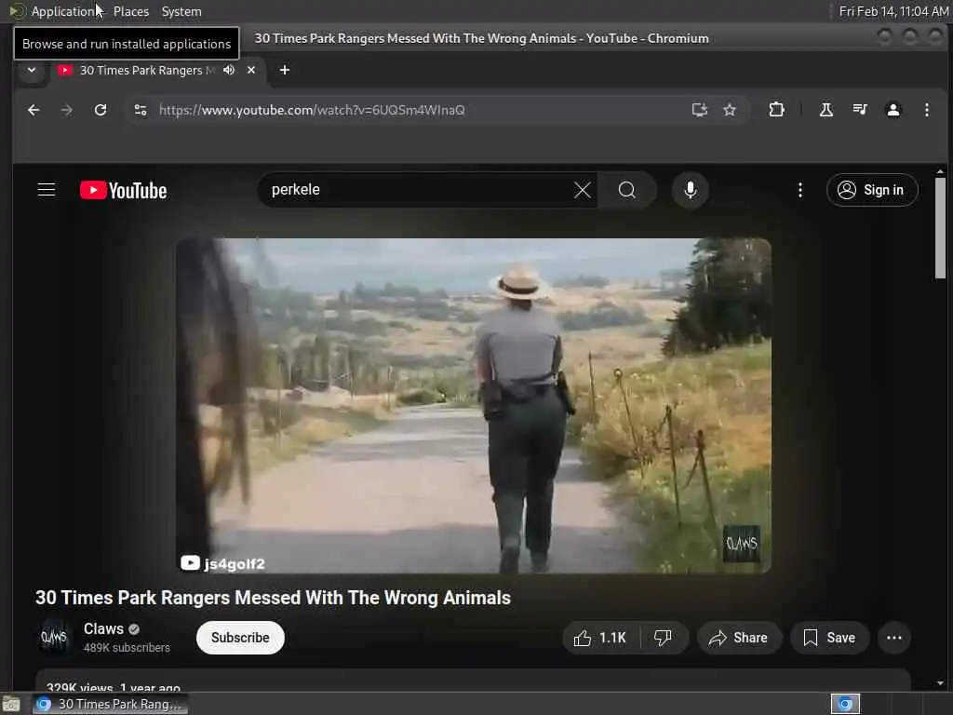
Task: Open more actions ellipsis under video
Action: click(x=894, y=638)
